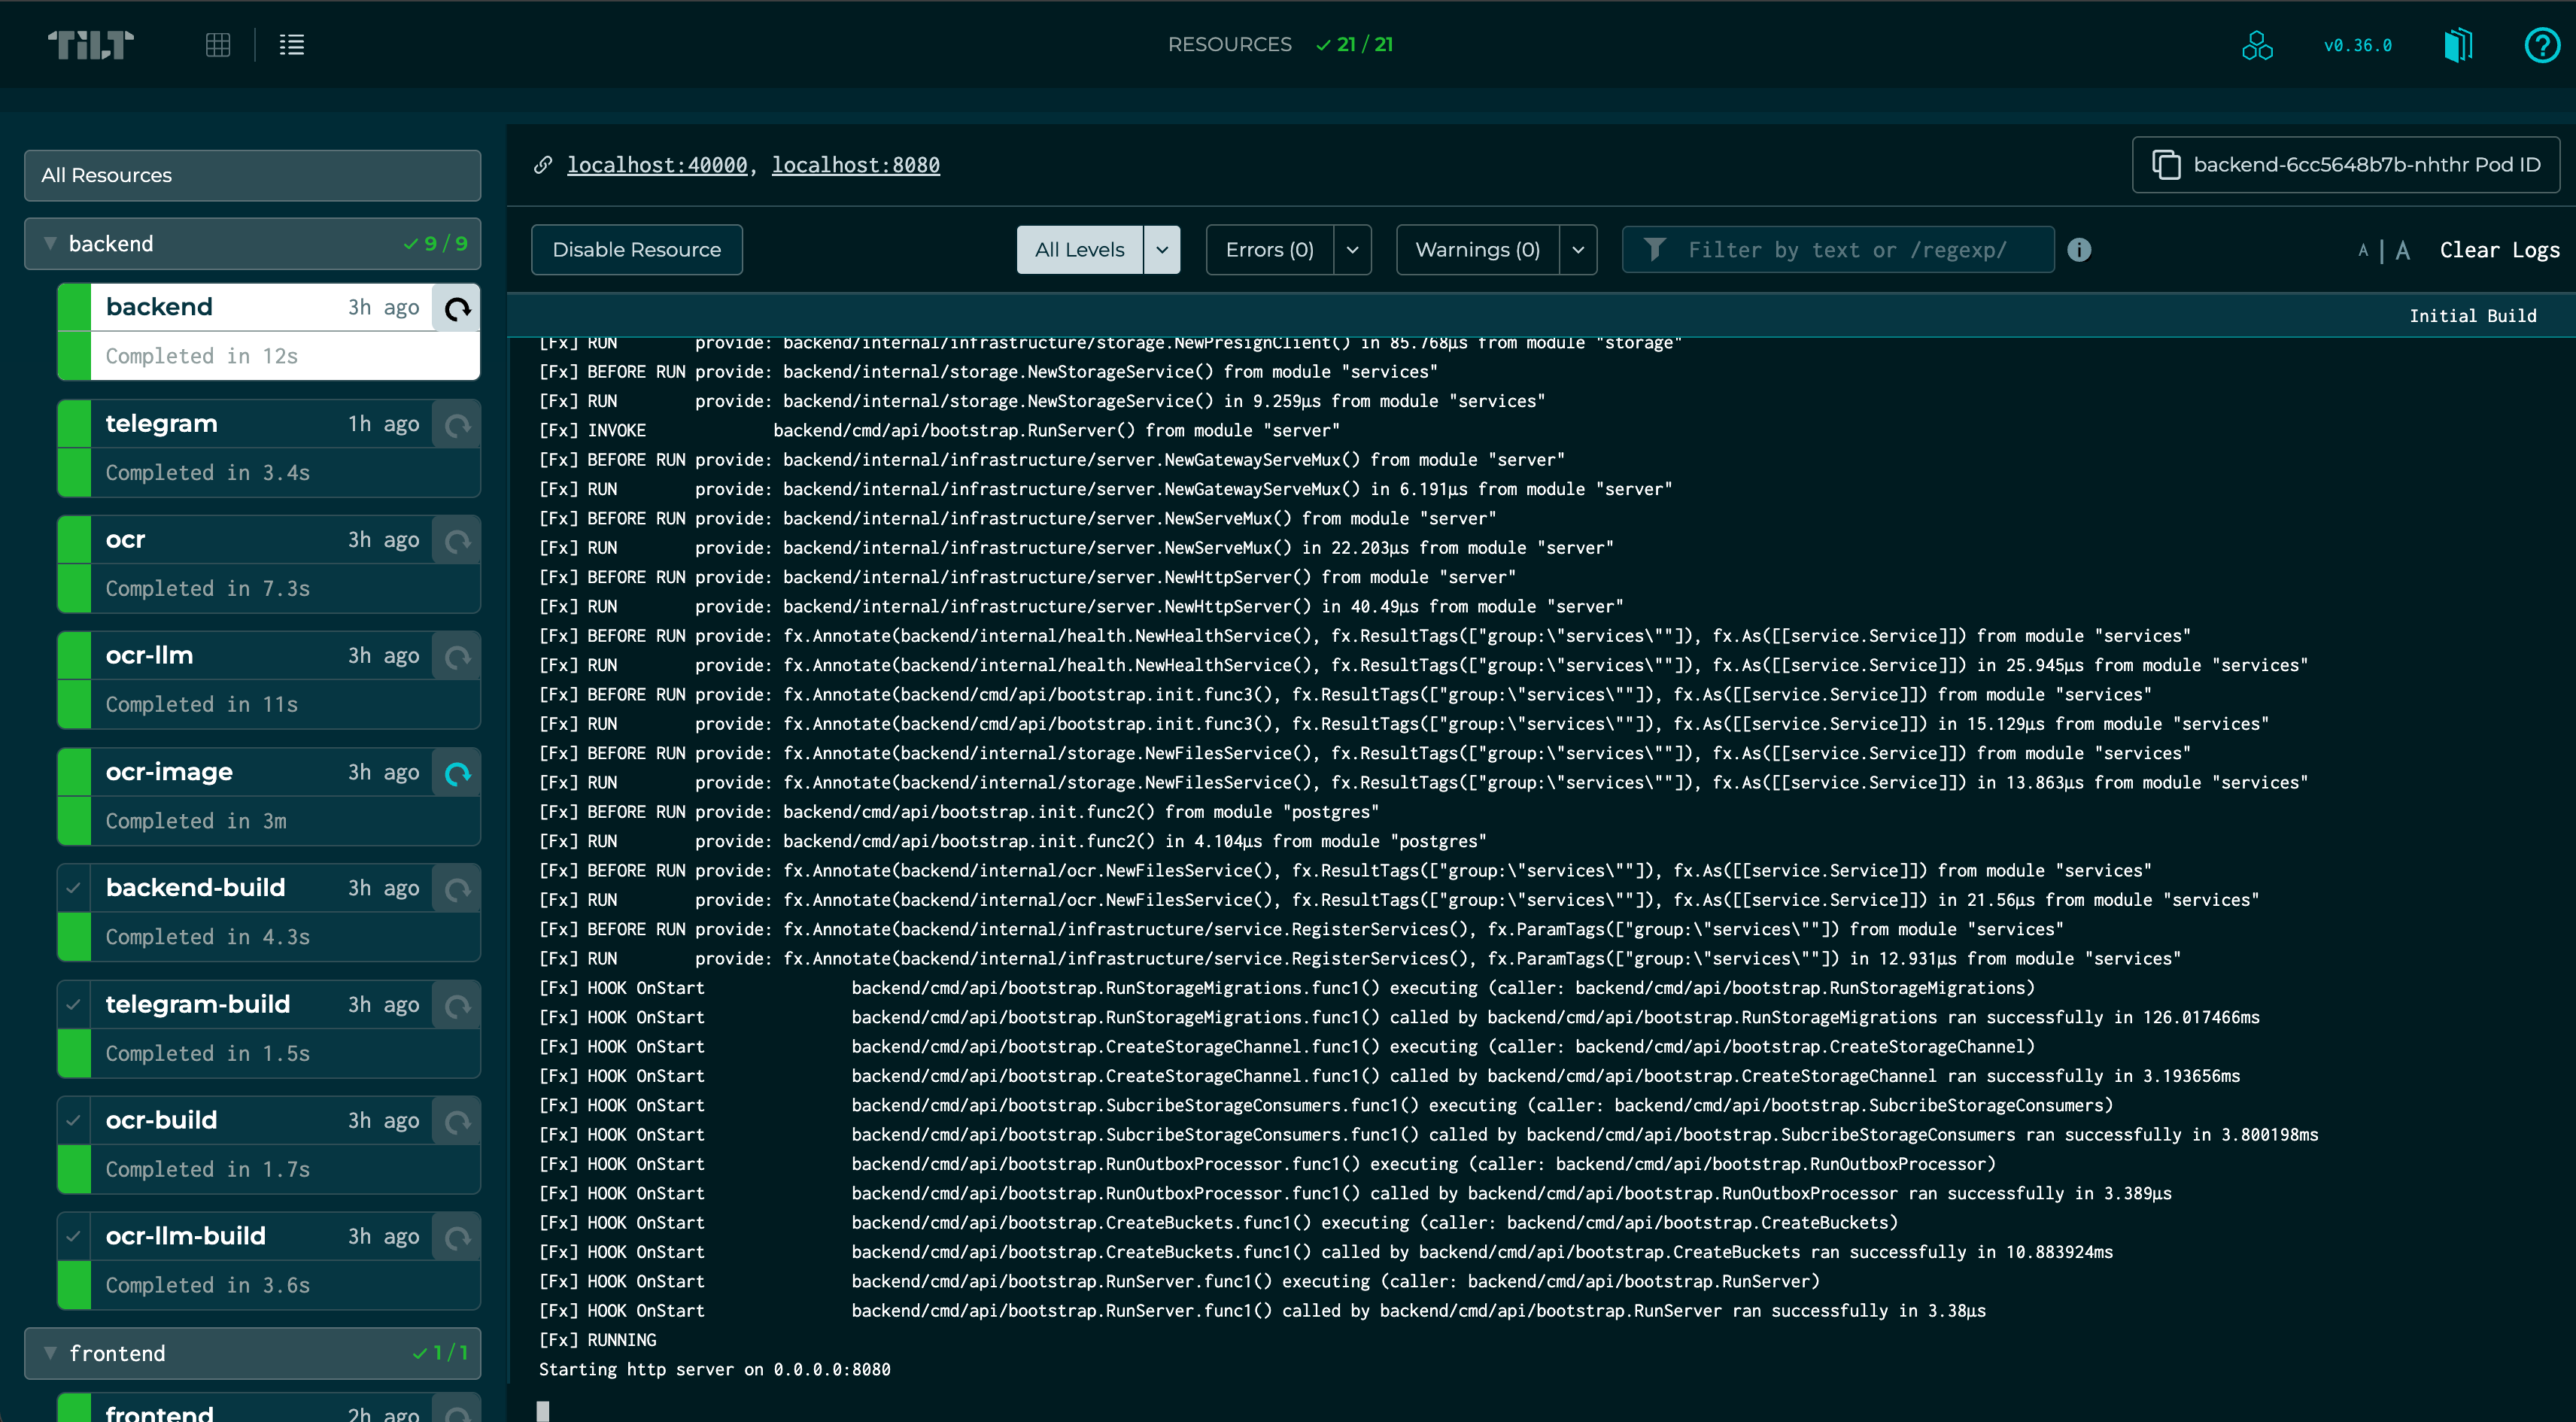Trigger update for backend resource
The height and width of the screenshot is (1422, 2576).
pos(457,309)
